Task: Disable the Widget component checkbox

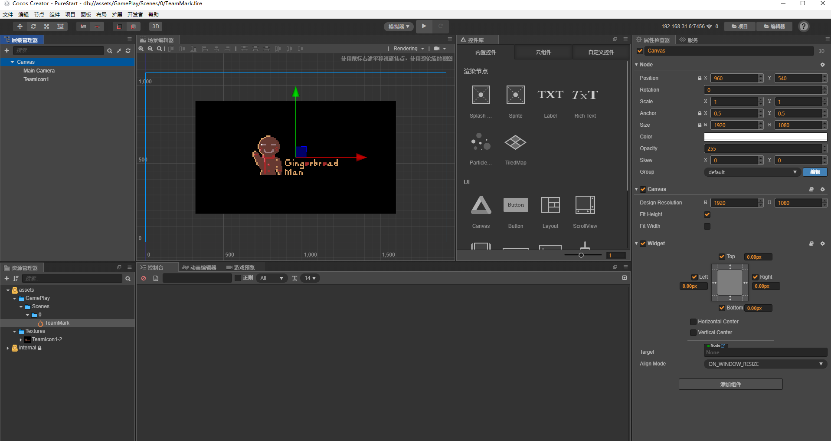Action: 643,244
